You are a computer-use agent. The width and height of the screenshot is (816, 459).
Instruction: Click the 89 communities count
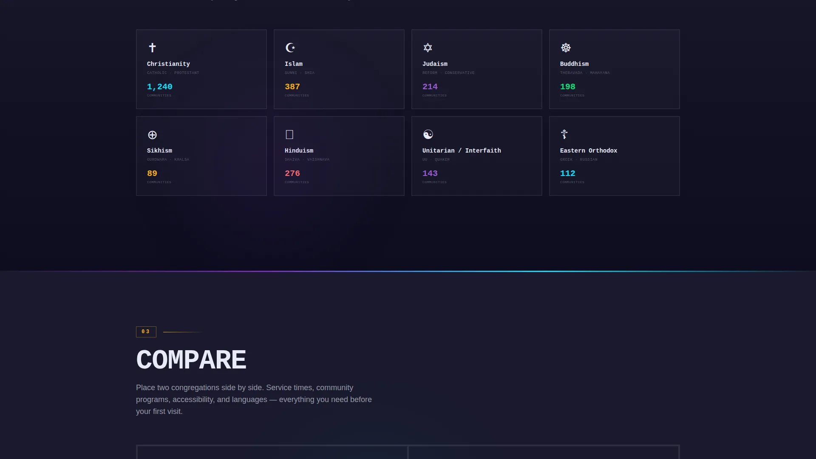[152, 173]
